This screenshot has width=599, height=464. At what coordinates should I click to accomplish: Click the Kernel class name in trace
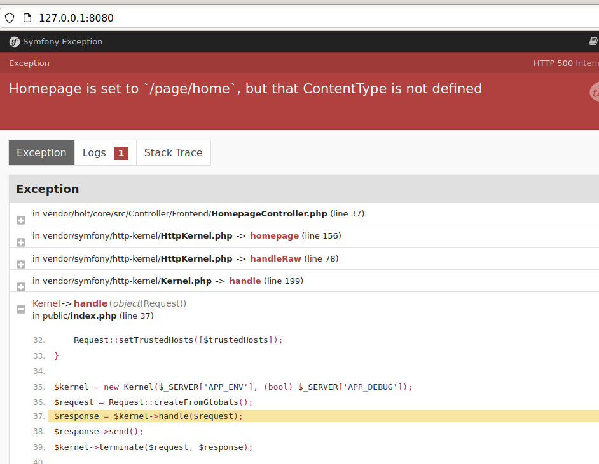point(46,303)
